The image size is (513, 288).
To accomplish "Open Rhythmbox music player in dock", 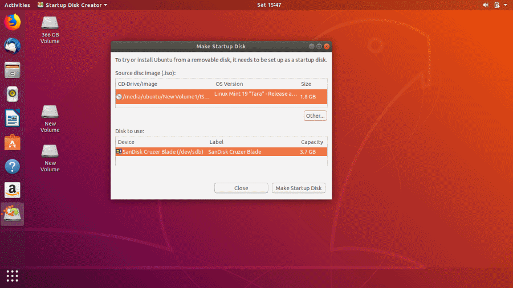I will click(x=13, y=94).
